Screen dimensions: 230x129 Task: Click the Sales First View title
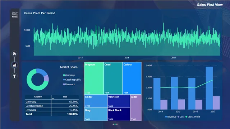(x=210, y=5)
